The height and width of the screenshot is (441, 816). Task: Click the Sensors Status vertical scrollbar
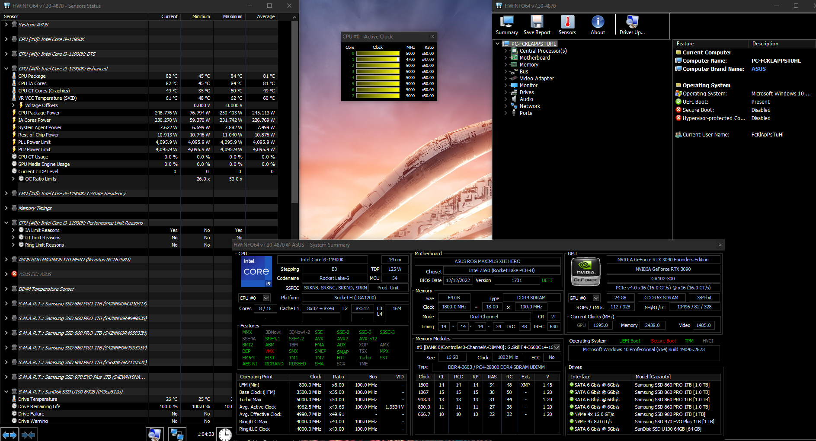[294, 112]
